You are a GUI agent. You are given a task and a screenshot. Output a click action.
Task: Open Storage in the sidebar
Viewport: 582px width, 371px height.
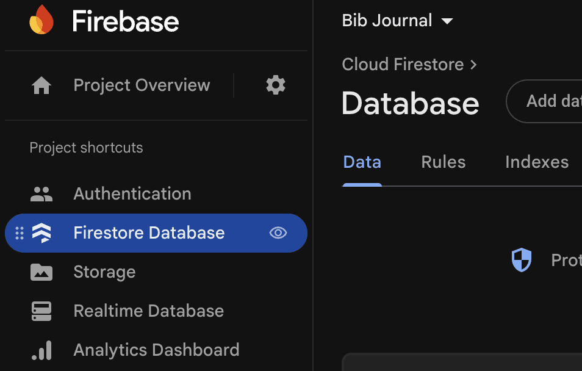point(104,272)
